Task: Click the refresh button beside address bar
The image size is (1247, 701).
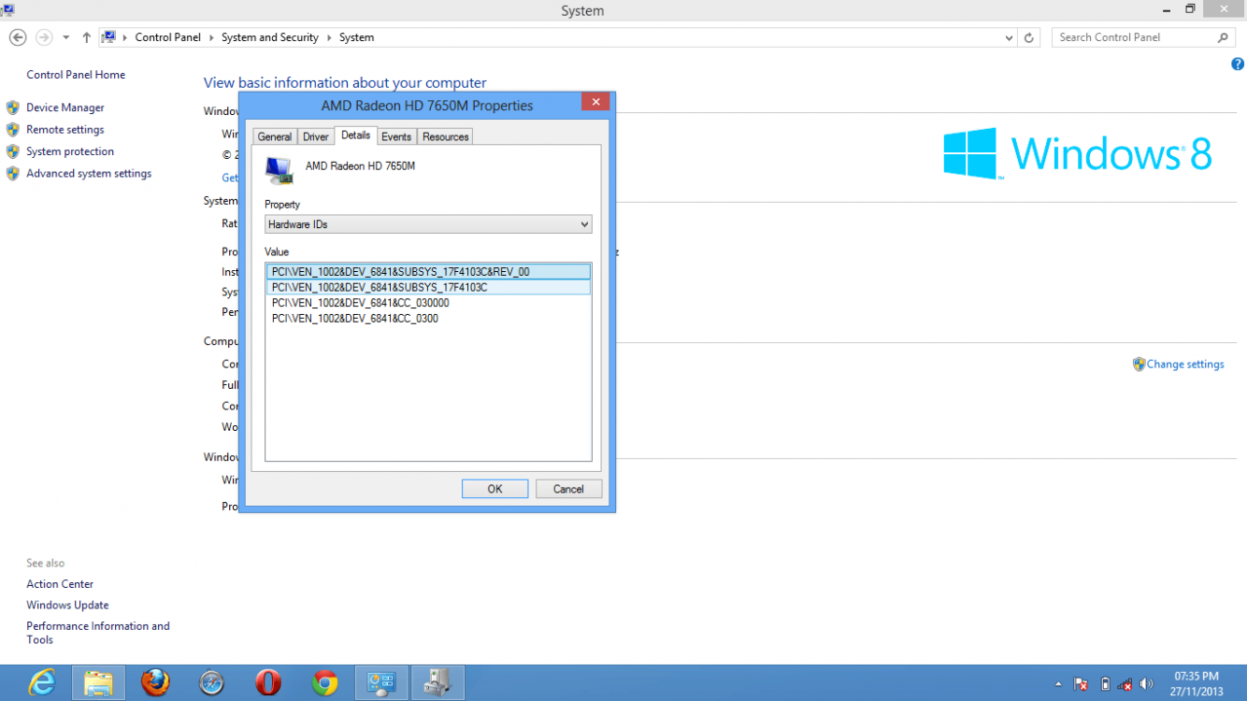Action: tap(1028, 37)
